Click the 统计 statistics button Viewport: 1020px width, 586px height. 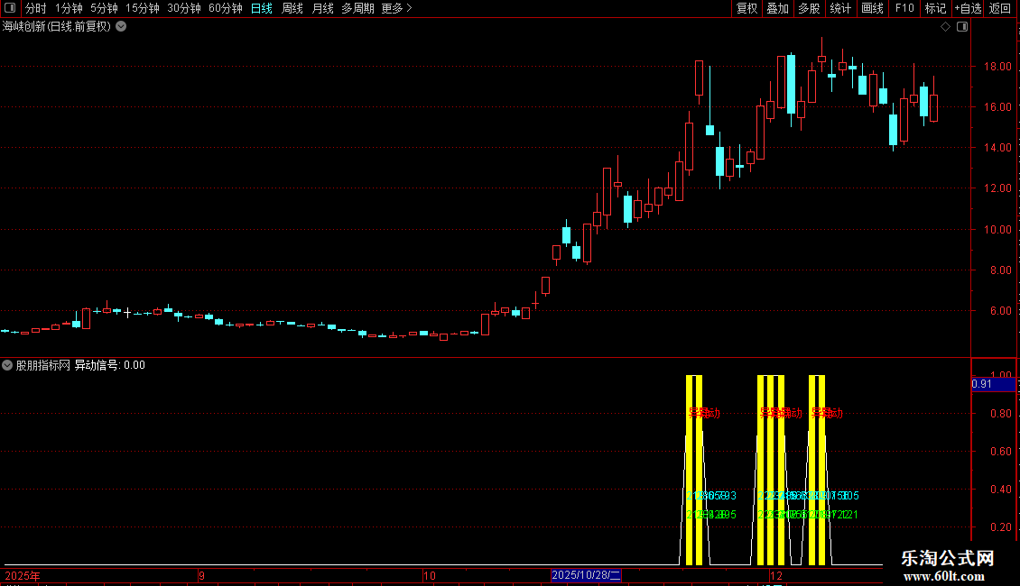click(840, 8)
